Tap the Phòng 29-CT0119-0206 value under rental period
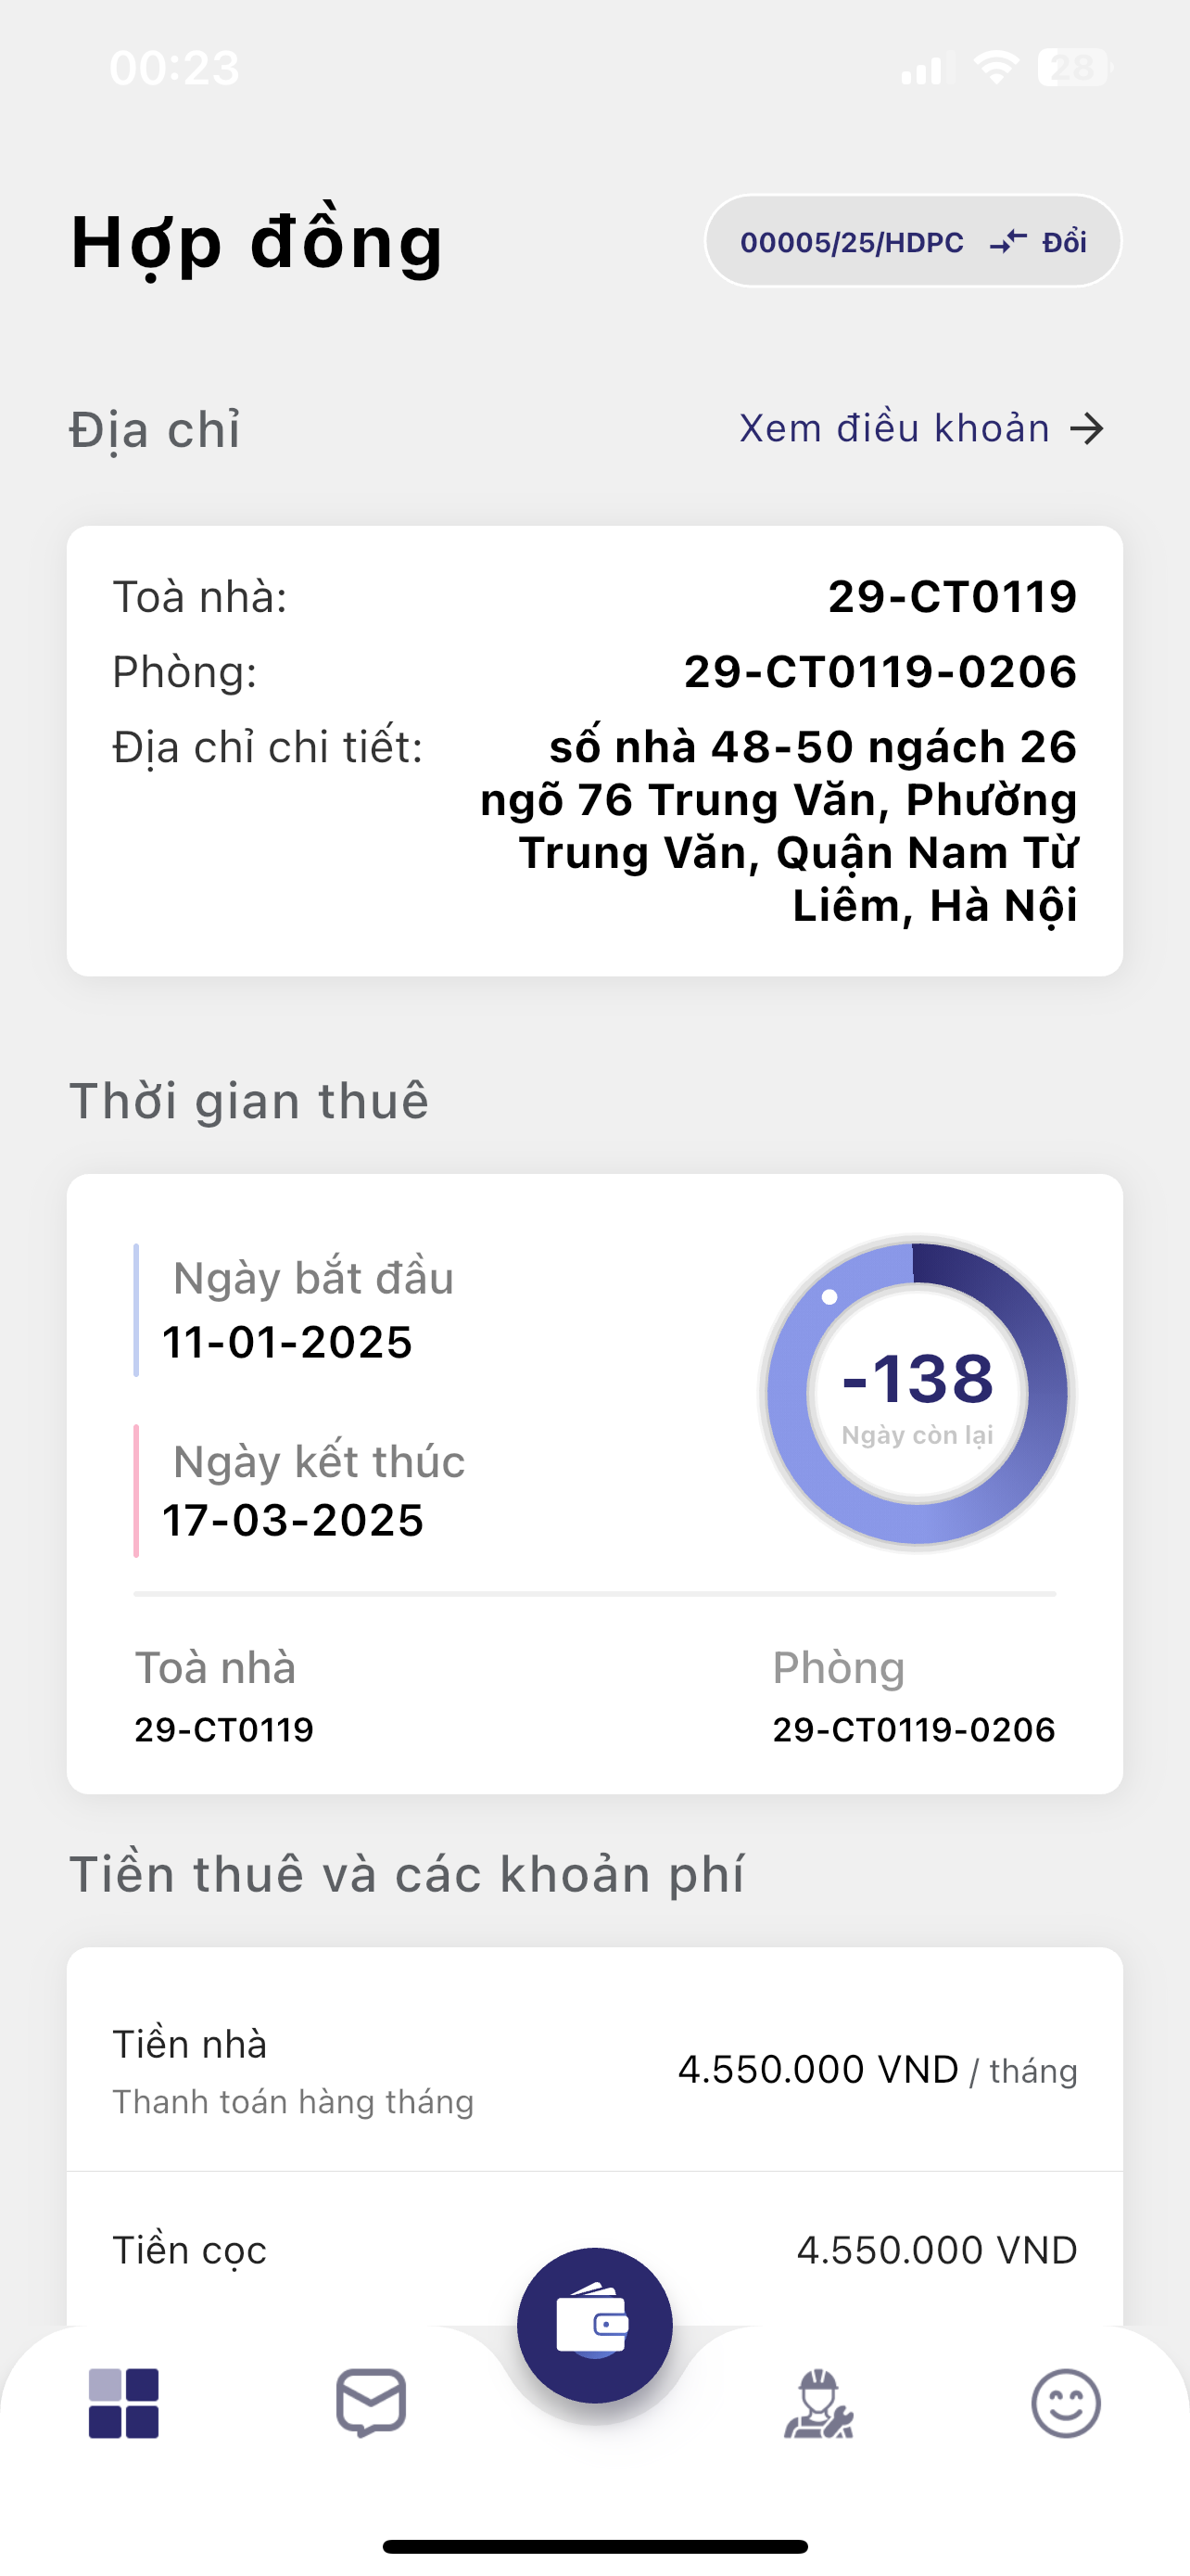 913,1729
